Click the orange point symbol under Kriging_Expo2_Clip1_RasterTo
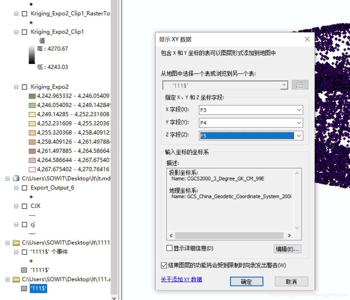 coord(31,23)
